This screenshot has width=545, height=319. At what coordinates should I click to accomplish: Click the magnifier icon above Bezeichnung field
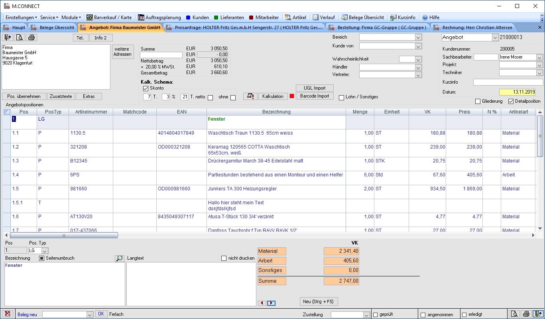[x=119, y=258]
